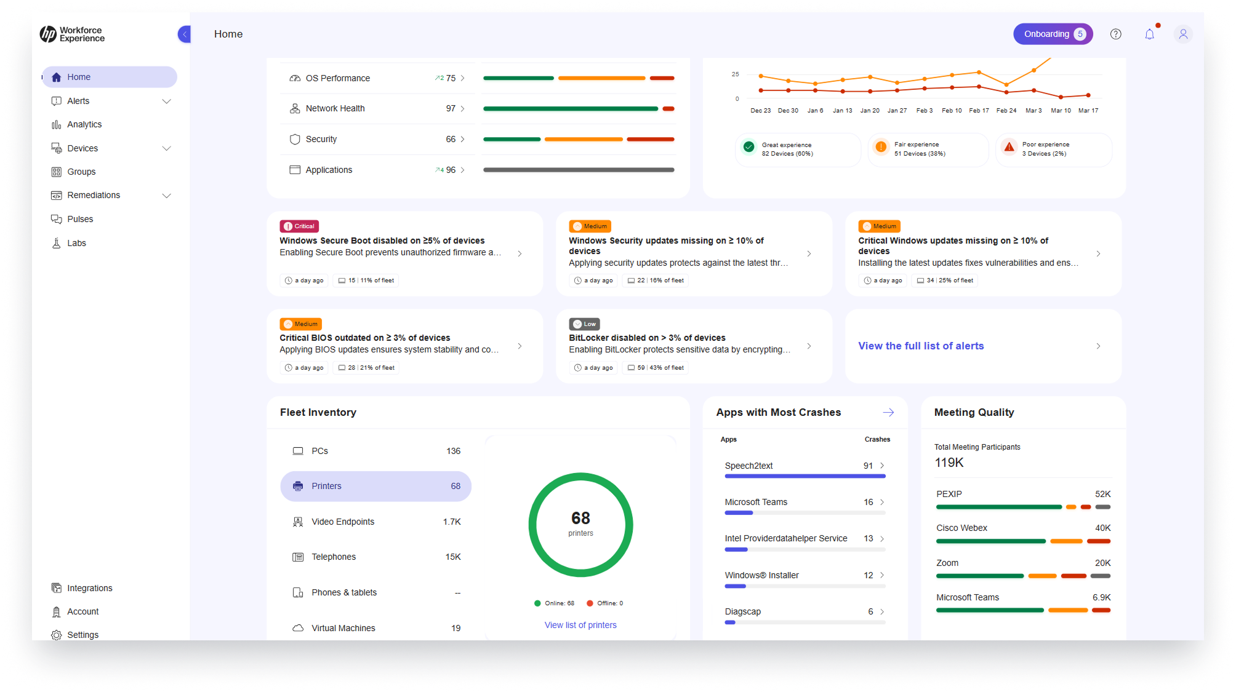This screenshot has width=1236, height=692.
Task: Go to Groups in the sidebar
Action: pos(81,172)
